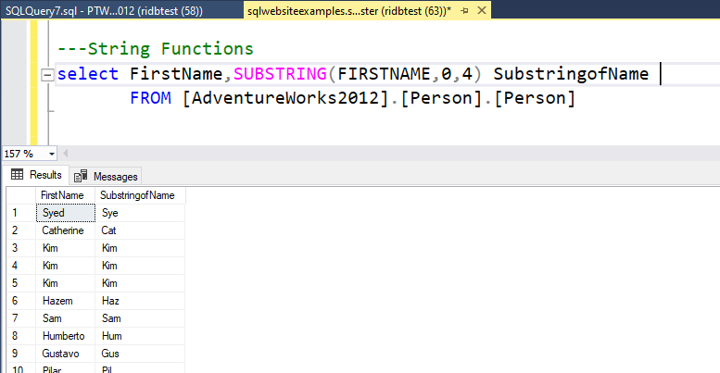Select row 9 by its row header
This screenshot has width=720, height=373.
coord(21,354)
